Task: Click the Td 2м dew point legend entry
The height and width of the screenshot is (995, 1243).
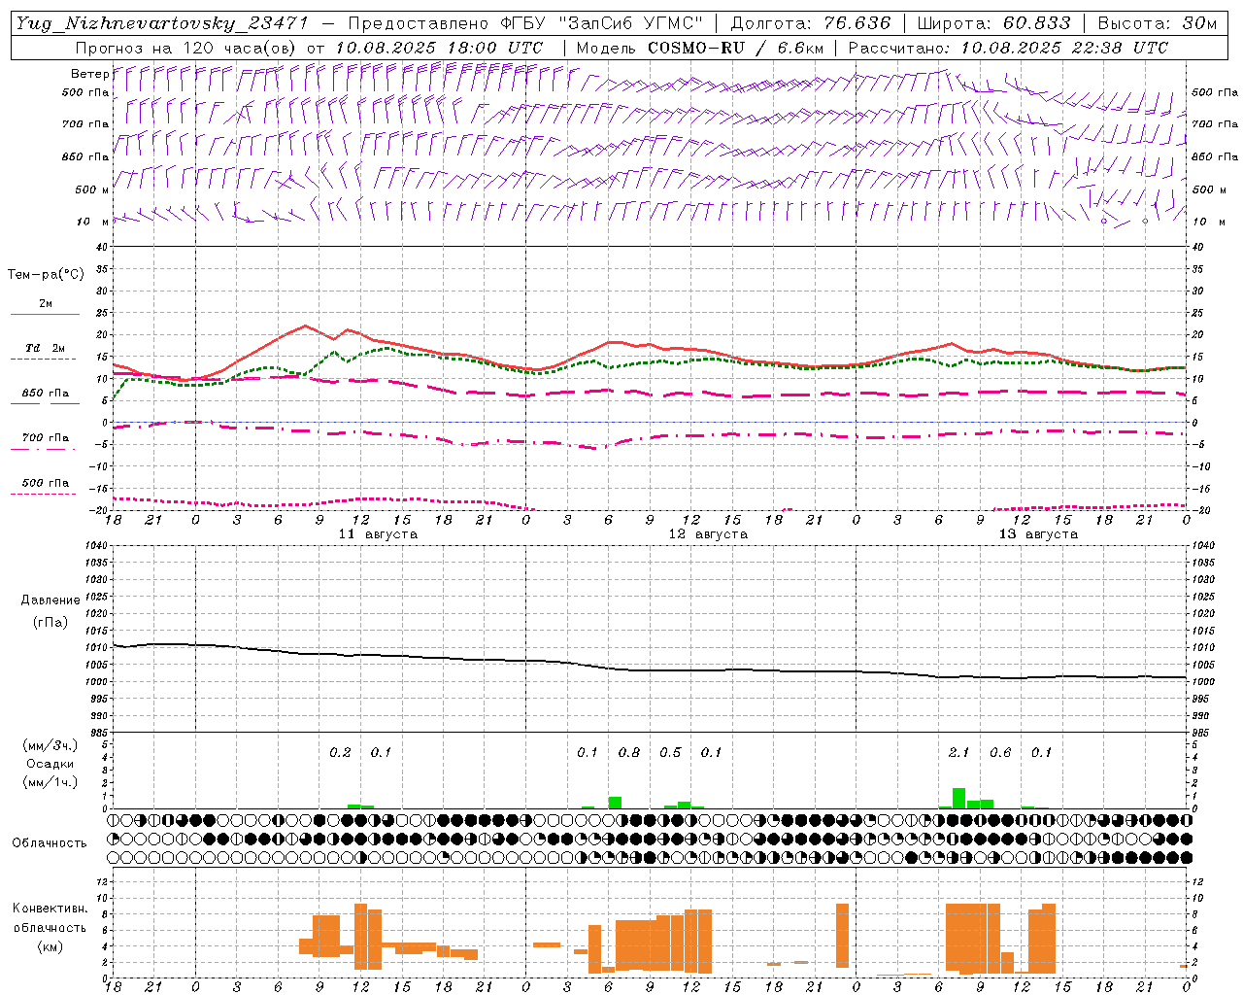Action: [46, 348]
